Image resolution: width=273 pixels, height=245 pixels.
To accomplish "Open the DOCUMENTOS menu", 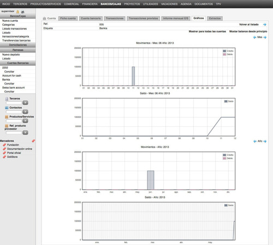I will 204,4.
